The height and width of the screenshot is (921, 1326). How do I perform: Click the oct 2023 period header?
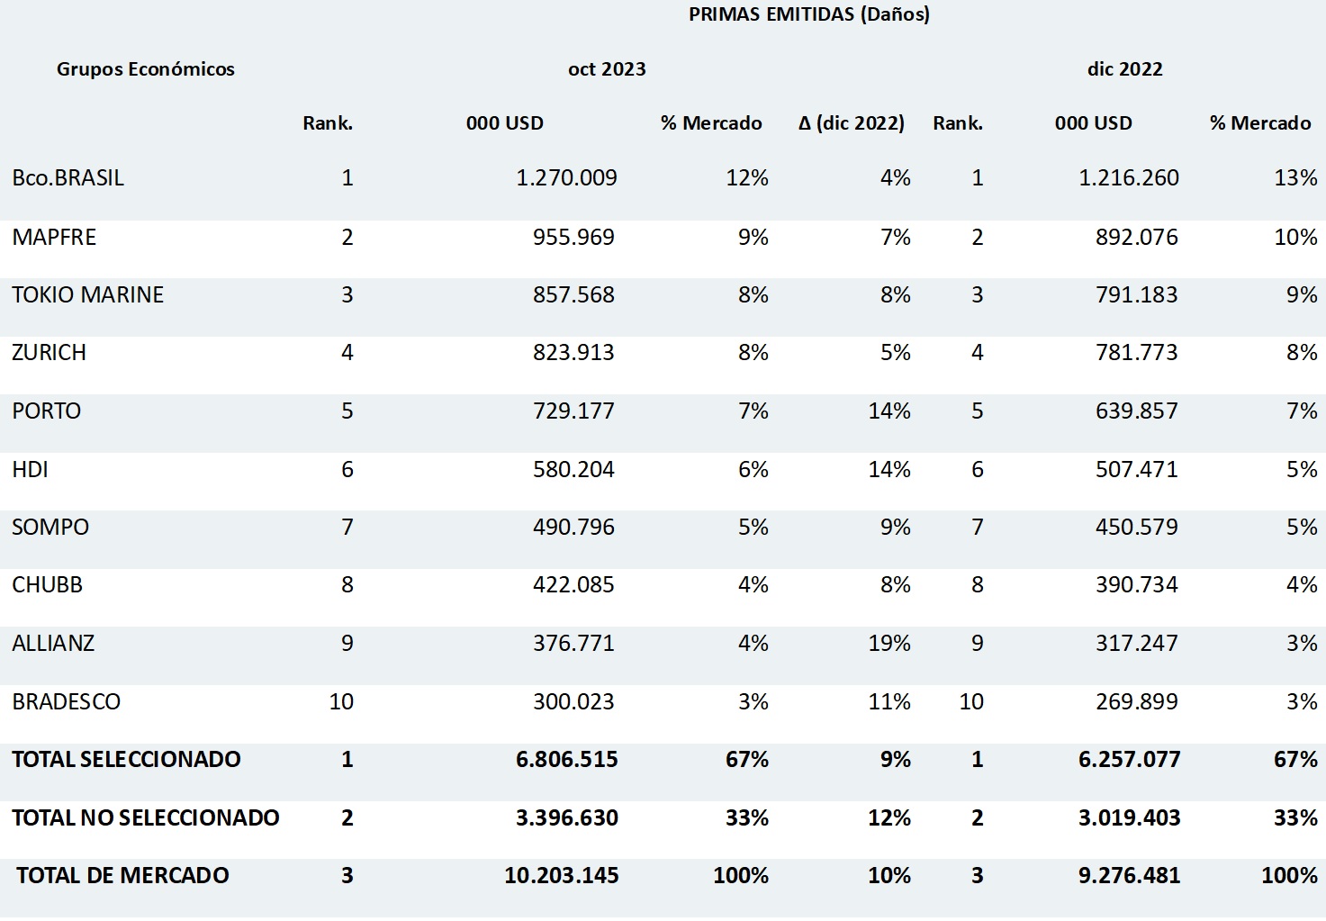[x=607, y=69]
